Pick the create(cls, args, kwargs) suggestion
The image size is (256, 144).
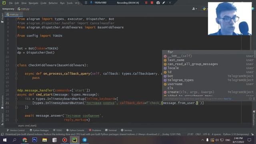click(x=208, y=92)
